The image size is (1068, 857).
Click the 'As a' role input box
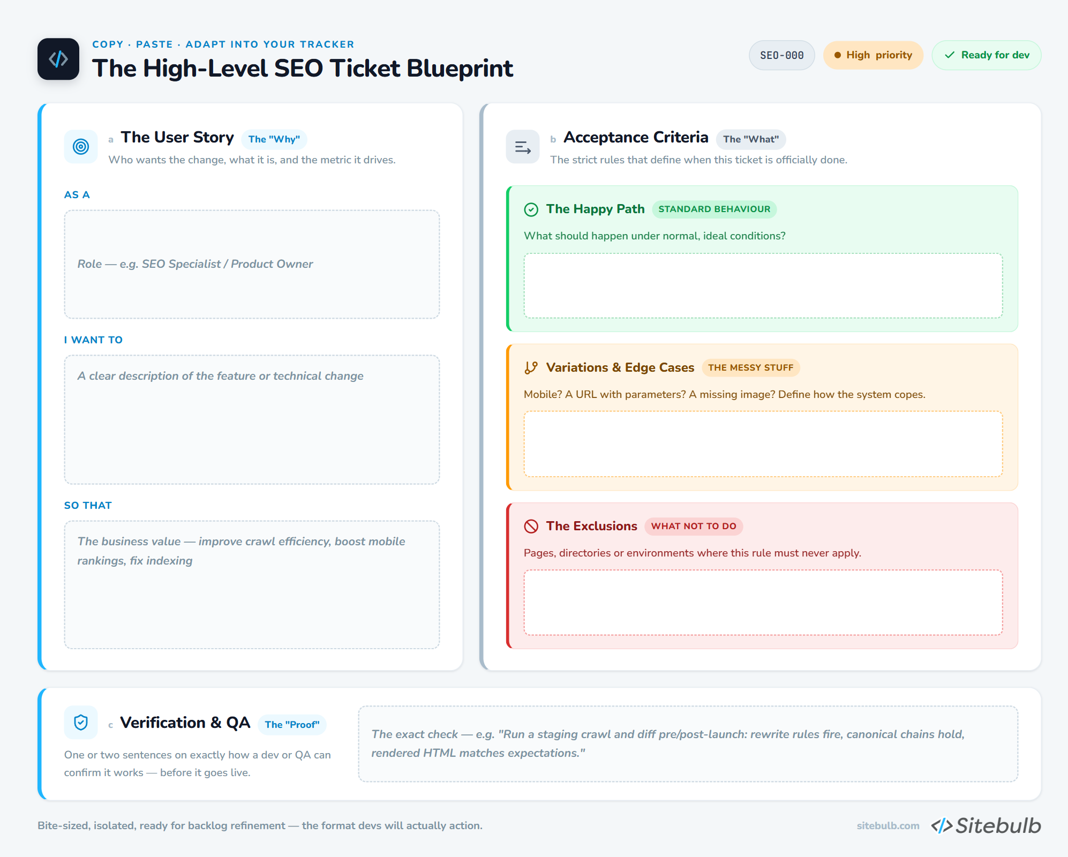click(252, 265)
